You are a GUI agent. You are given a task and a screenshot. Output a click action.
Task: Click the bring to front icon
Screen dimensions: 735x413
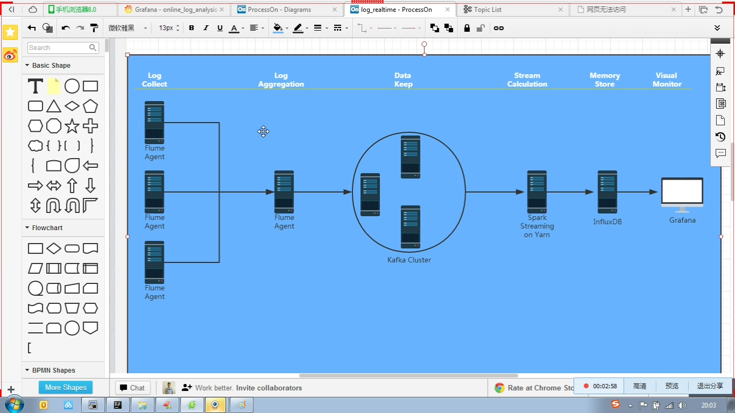(435, 28)
